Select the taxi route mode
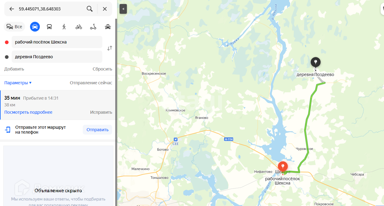The width and height of the screenshot is (384, 206). (x=108, y=27)
